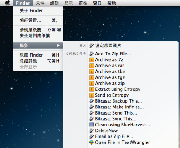Select the 设定桌面图片 service text
180x148 pixels.
click(x=108, y=45)
